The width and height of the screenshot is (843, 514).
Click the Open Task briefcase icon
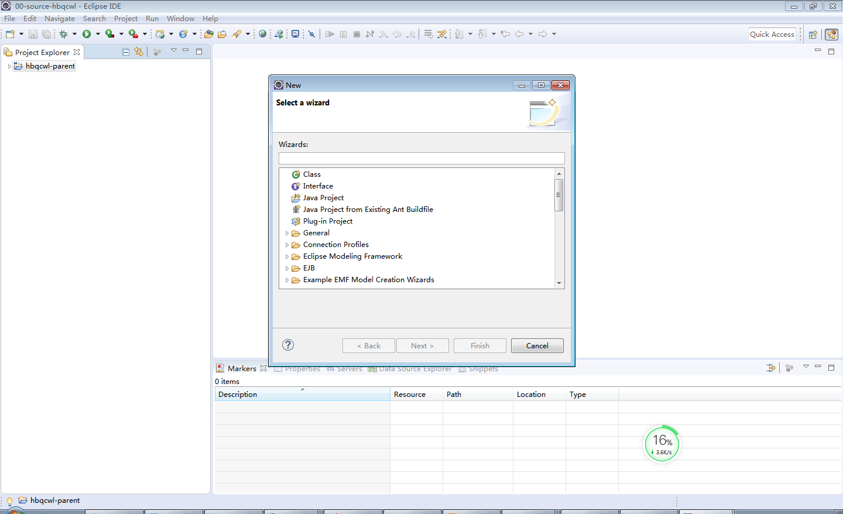(x=222, y=34)
